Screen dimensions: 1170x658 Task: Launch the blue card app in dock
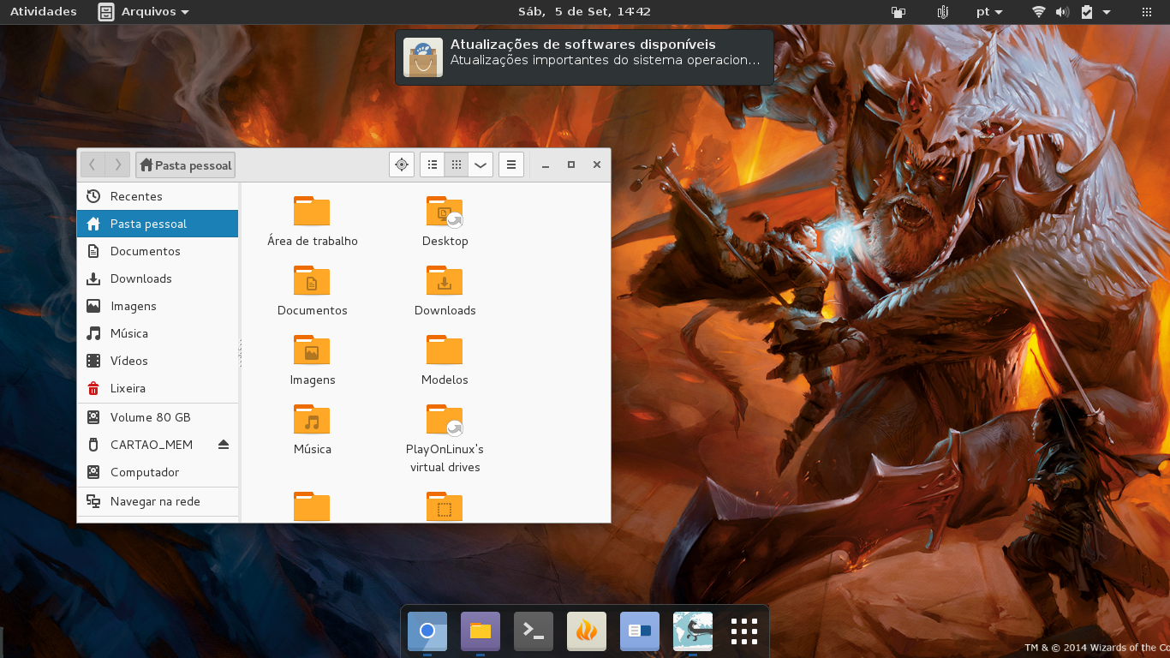640,632
